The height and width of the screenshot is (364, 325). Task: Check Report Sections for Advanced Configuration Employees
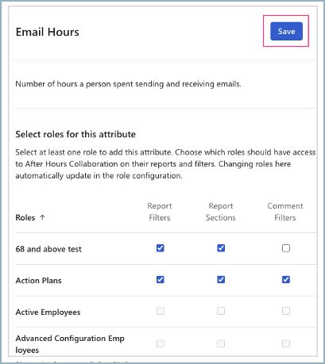221,343
